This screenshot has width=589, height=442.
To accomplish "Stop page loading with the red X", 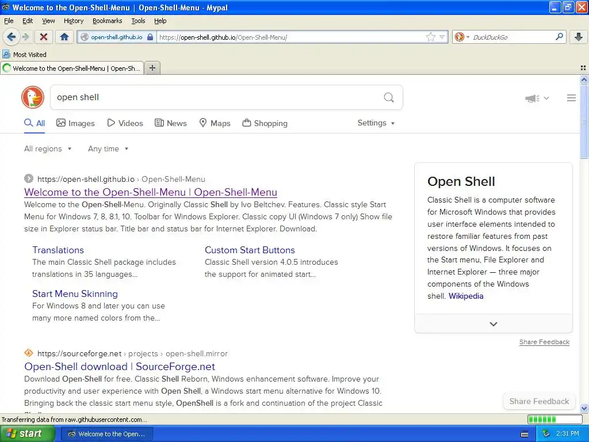I will tap(44, 37).
